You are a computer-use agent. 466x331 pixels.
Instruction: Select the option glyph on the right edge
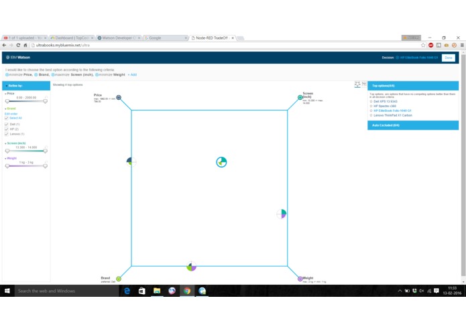click(x=282, y=214)
